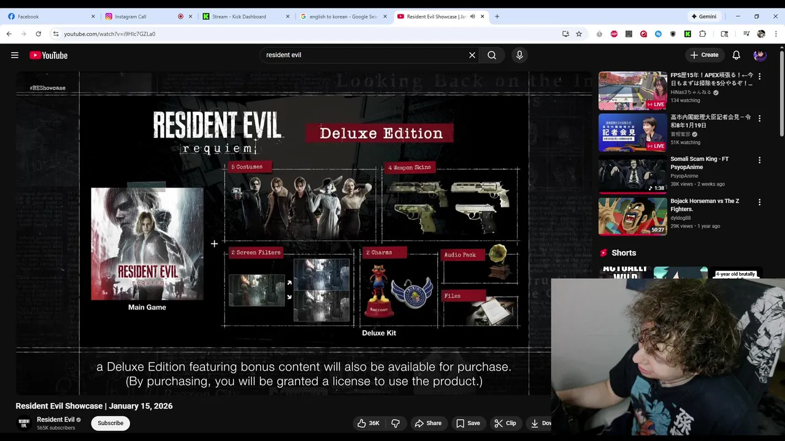Screen dimensions: 785x441
Task: Open the Bojack Horseman vs The Z Fighters title
Action: (x=705, y=205)
